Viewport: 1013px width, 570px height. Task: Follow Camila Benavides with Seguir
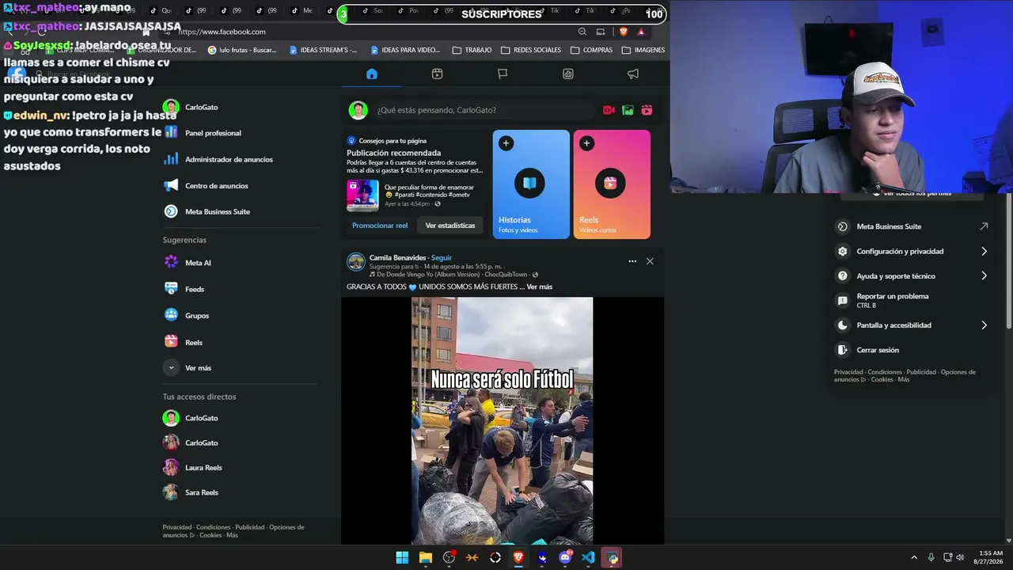pyautogui.click(x=442, y=257)
